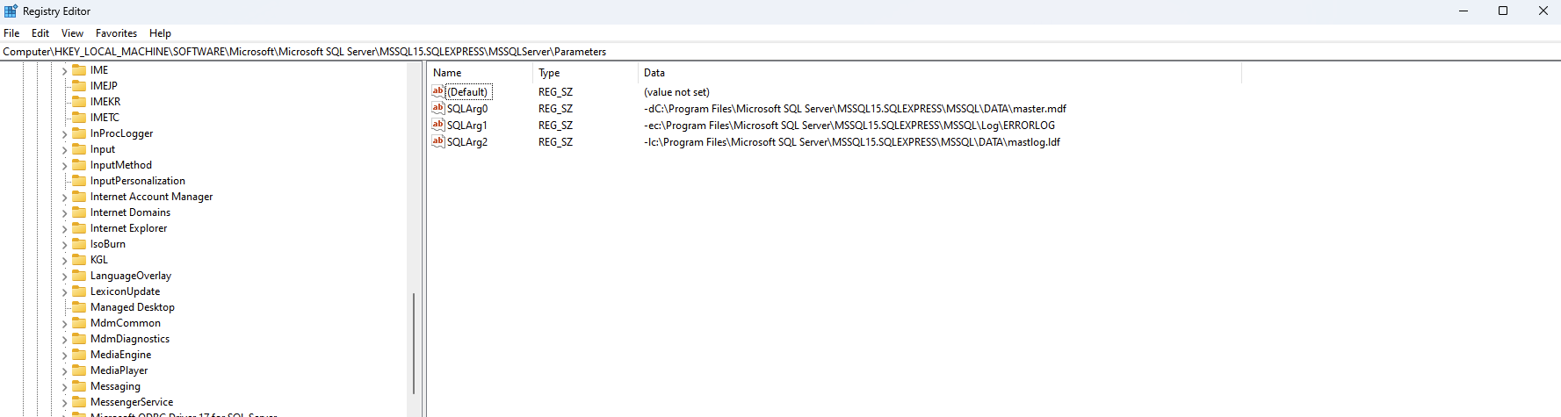
Task: Open the File menu
Action: pyautogui.click(x=11, y=33)
